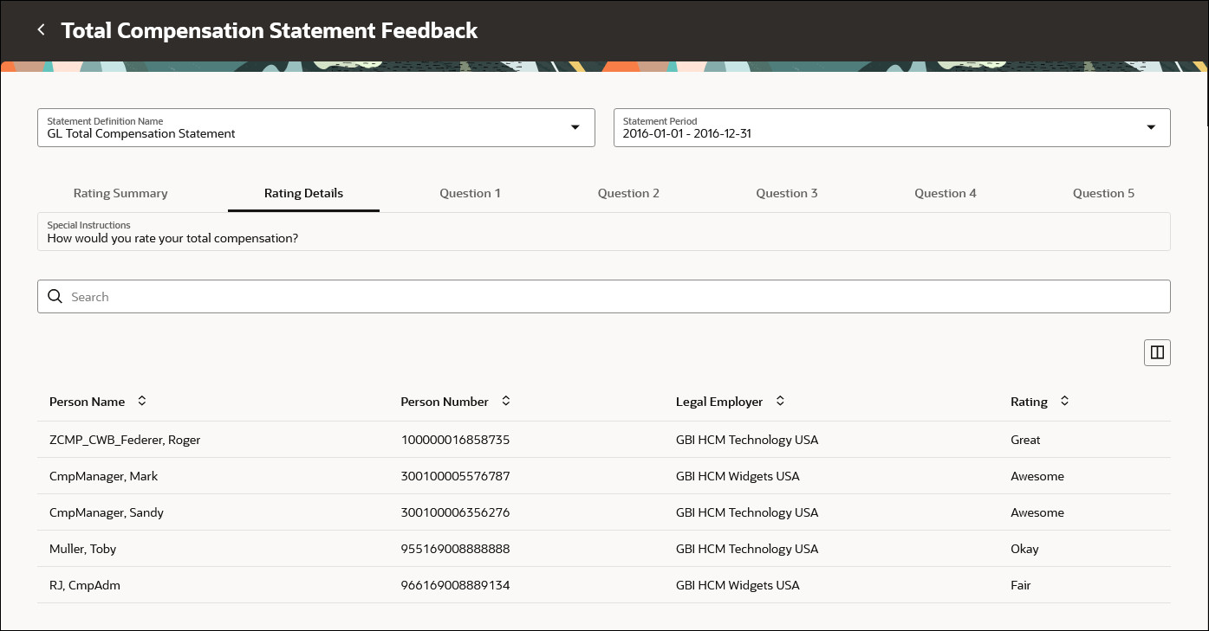Expand Statement Period dropdown
Image resolution: width=1209 pixels, height=631 pixels.
pyautogui.click(x=1151, y=127)
